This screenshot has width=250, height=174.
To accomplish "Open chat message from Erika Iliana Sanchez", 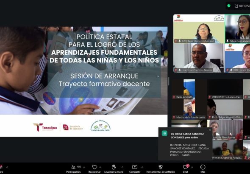I will click(189, 150).
